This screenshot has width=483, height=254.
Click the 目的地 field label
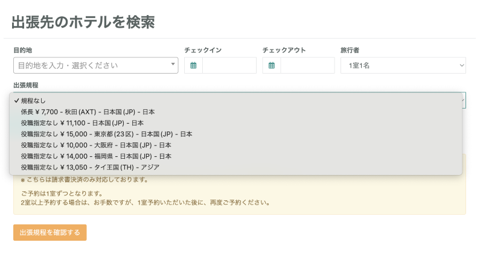[x=23, y=50]
